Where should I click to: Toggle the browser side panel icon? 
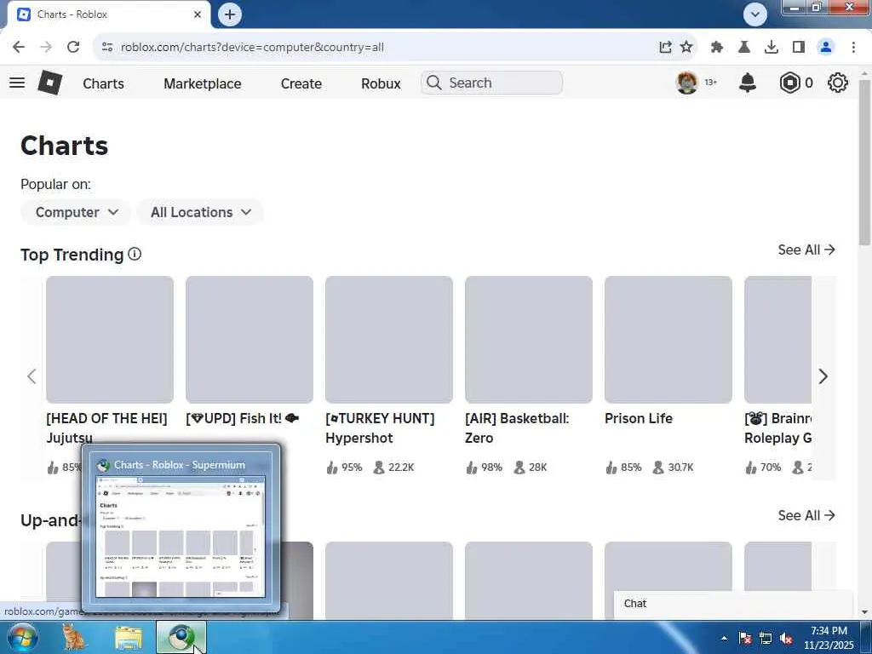(x=799, y=48)
